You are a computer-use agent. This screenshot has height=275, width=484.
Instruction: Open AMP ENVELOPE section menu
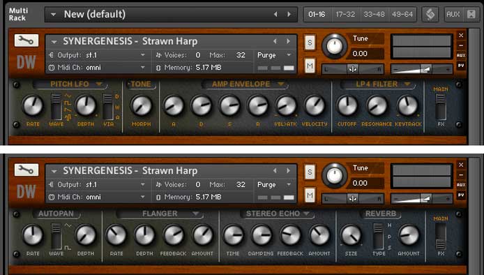click(280, 84)
